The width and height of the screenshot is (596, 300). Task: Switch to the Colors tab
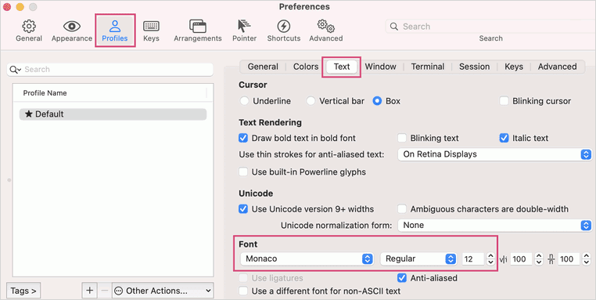(306, 67)
